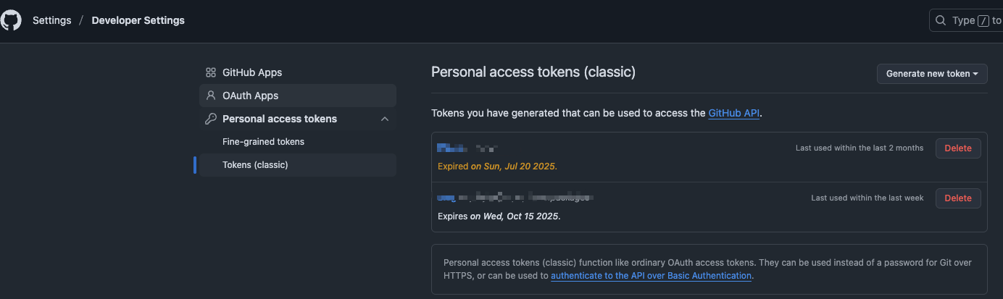1003x299 pixels.
Task: Open the Basic Authentication API link
Action: (x=652, y=276)
